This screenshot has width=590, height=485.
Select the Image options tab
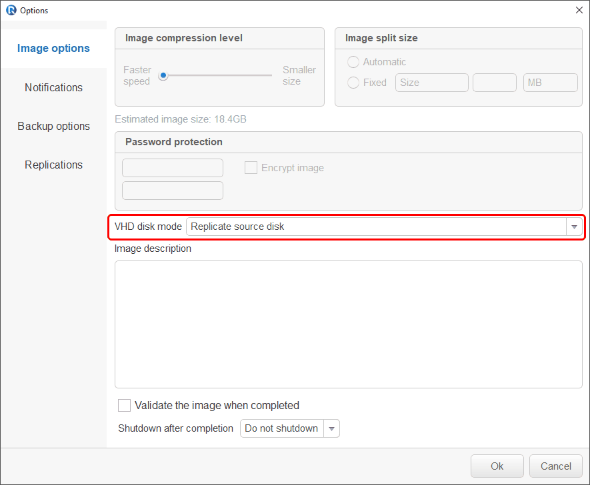pyautogui.click(x=54, y=49)
